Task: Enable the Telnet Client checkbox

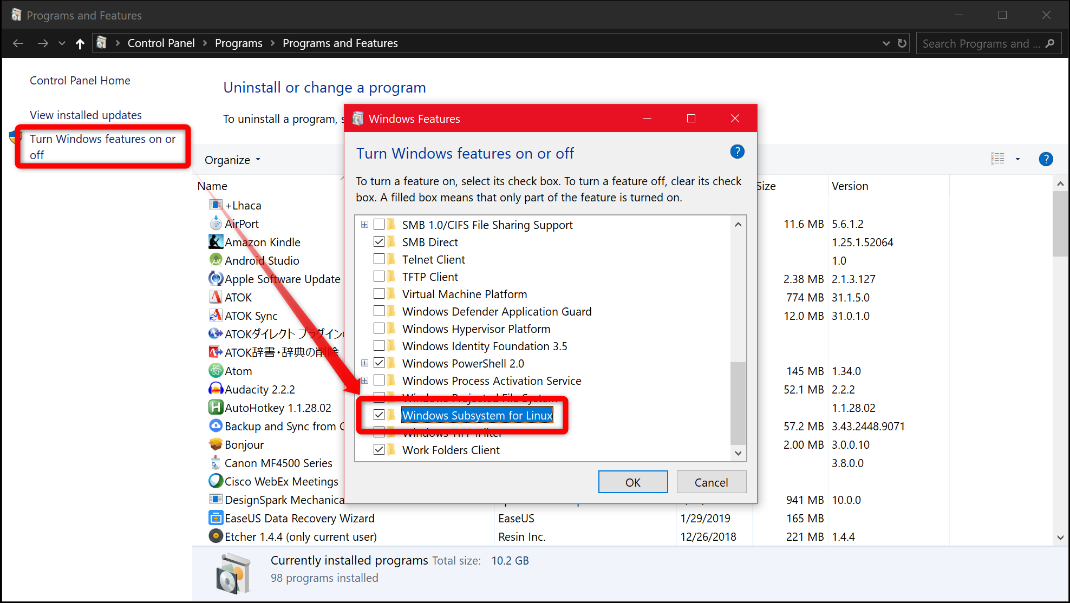Action: 379,259
